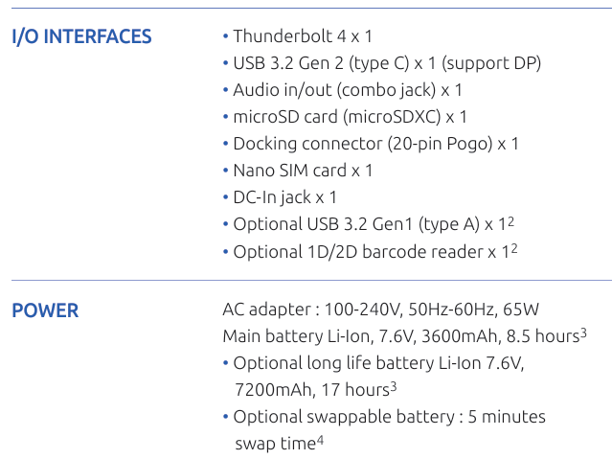Click the POWER section heading
Viewport: 612px width, 459px height.
click(x=45, y=310)
